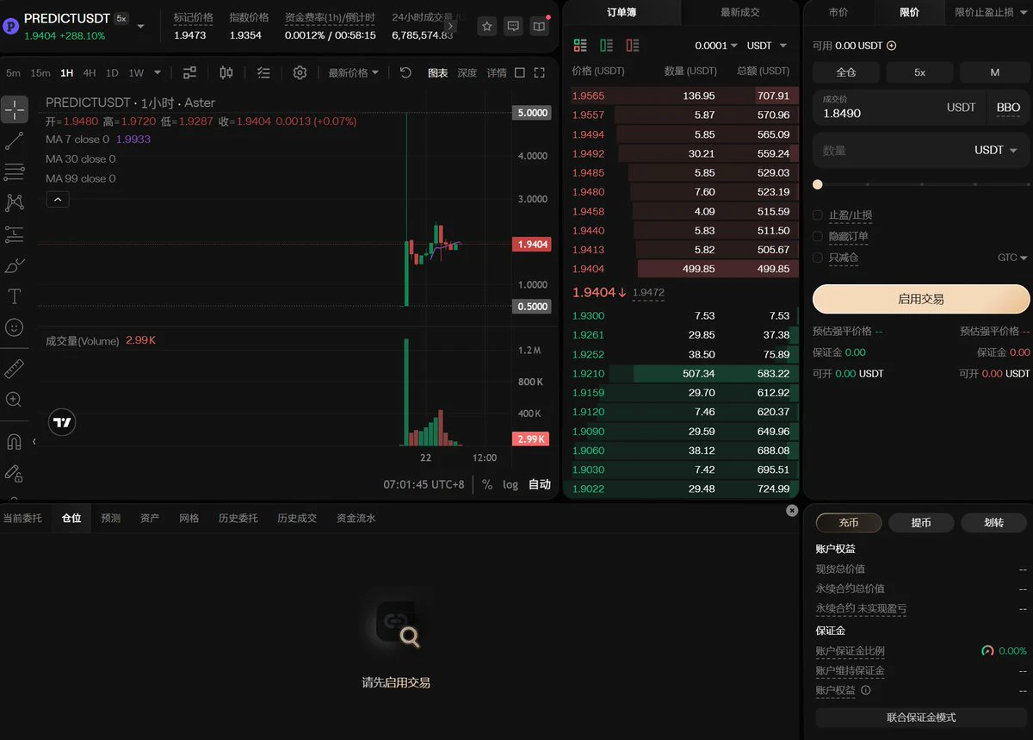1033x740 pixels.
Task: Expand the PREDICTUSDT pair selector arrow
Action: (141, 27)
